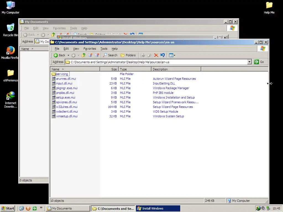Expand the address bar dropdown arrow
Viewport: 283px width, 212px height.
click(250, 62)
